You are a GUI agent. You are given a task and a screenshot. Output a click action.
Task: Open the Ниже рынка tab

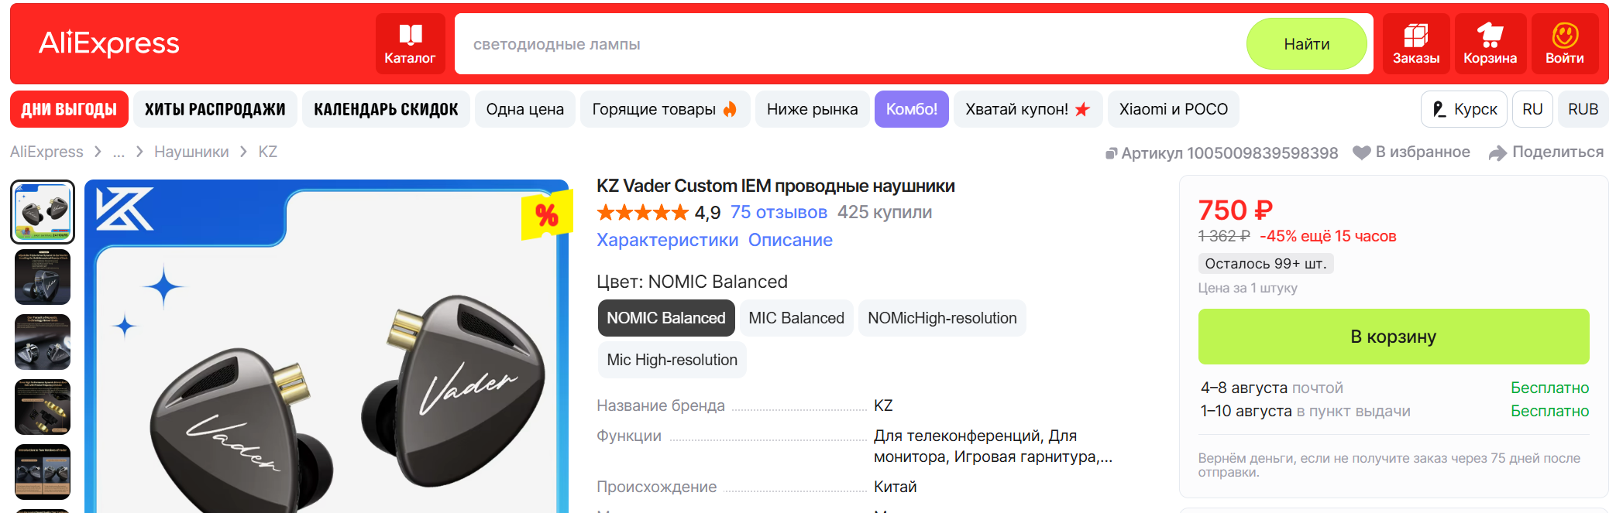812,109
